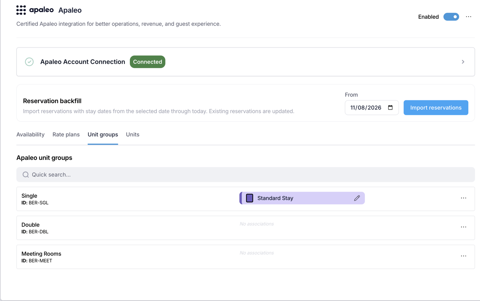Expand the Apaleo Account Connection chevron
Viewport: 480px width, 301px height.
pyautogui.click(x=463, y=62)
